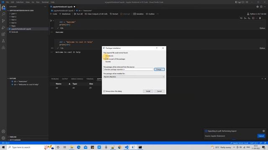Open the View menu

point(28,2)
